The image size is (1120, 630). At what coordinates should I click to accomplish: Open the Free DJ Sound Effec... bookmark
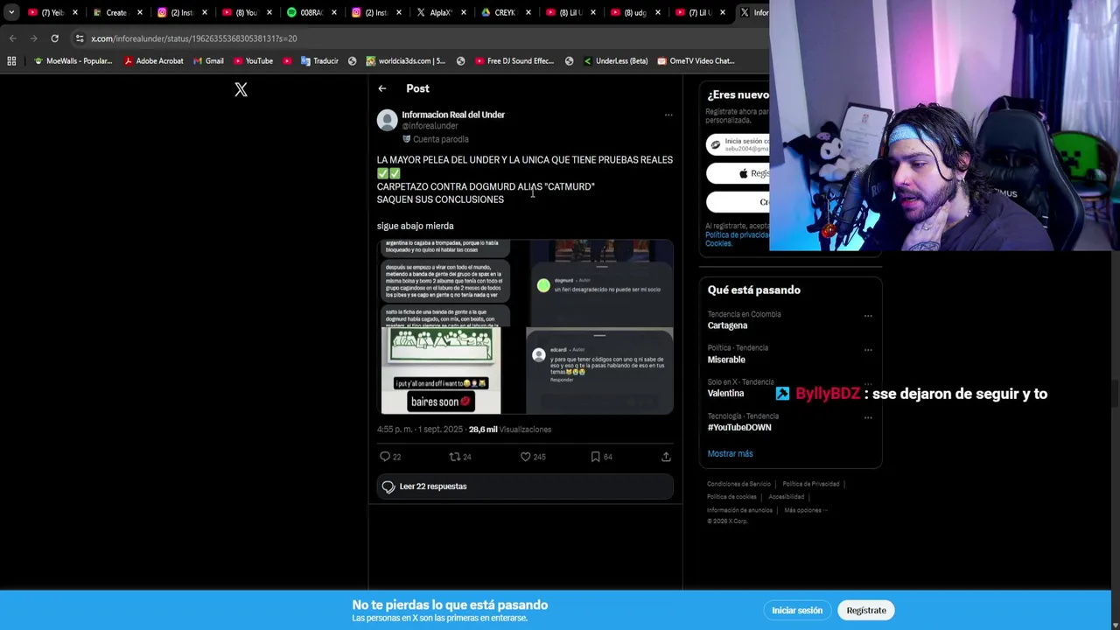tap(514, 61)
